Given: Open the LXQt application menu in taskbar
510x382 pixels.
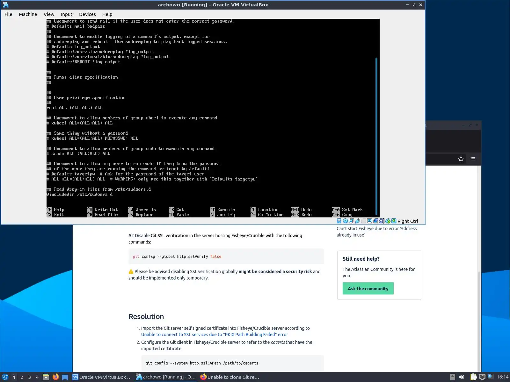Looking at the screenshot, I should tap(5, 377).
